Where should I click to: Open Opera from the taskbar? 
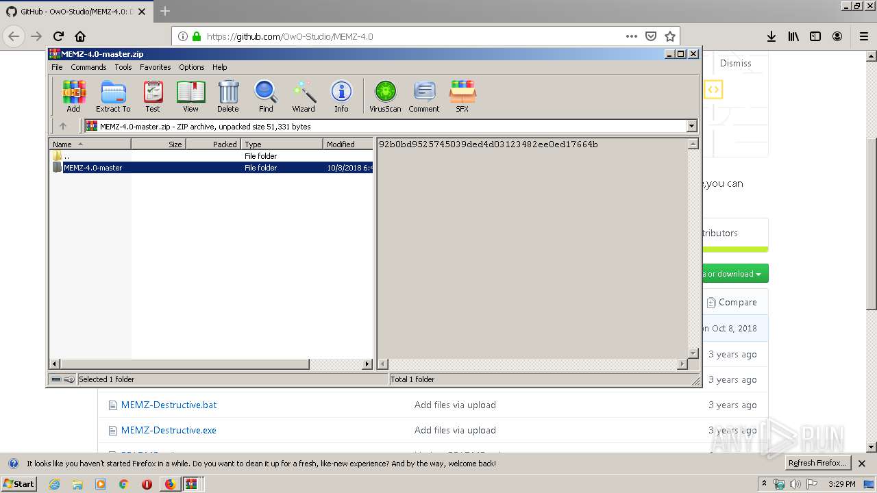click(x=147, y=484)
